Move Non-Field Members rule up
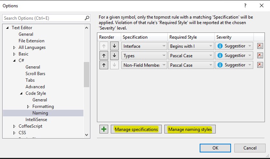The height and width of the screenshot is (159, 270). point(104,65)
